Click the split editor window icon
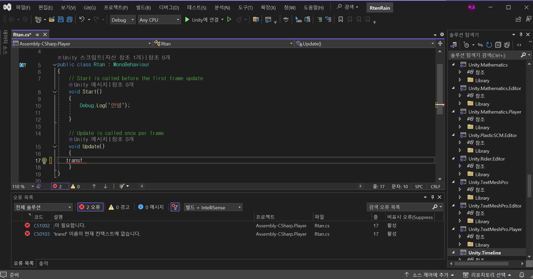 (440, 44)
